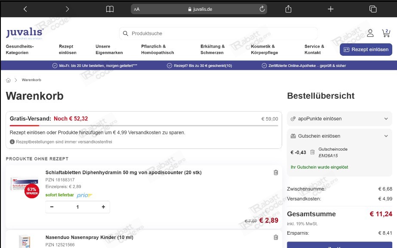
Task: Click the coupon code EM26A15 text
Action: [x=328, y=156]
